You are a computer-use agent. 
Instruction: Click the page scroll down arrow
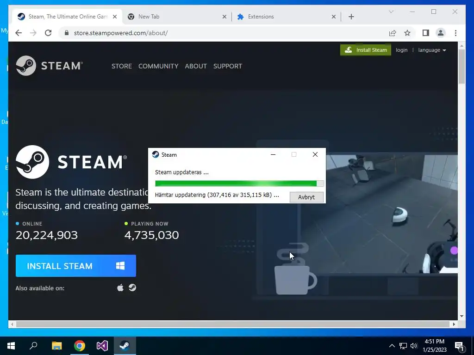462,316
